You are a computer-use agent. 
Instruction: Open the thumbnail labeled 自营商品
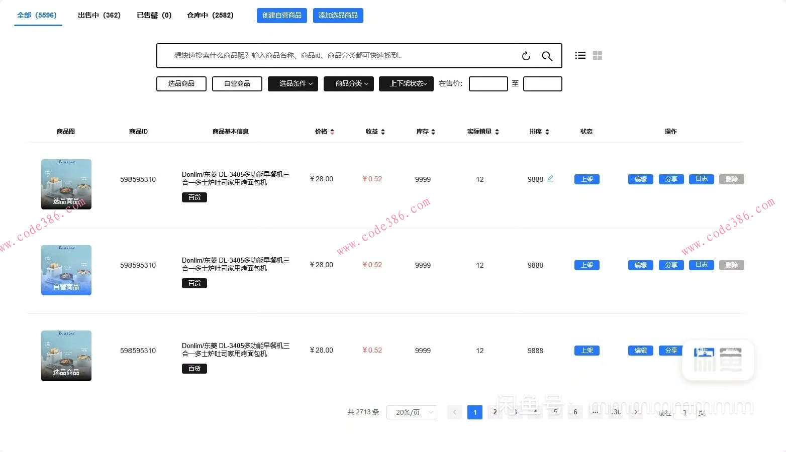tap(66, 270)
